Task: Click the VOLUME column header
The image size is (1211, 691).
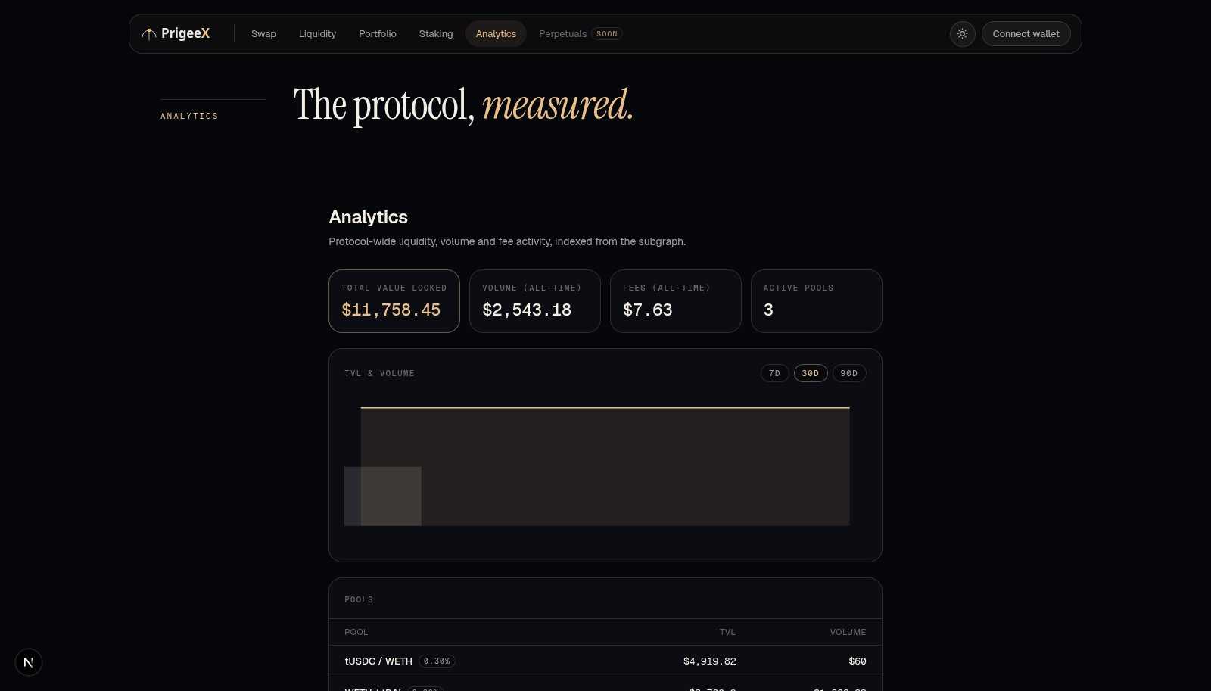Action: (848, 632)
